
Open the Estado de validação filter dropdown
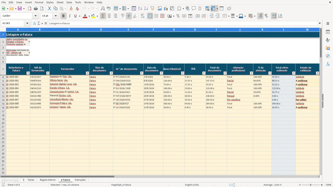pyautogui.click(x=317, y=73)
